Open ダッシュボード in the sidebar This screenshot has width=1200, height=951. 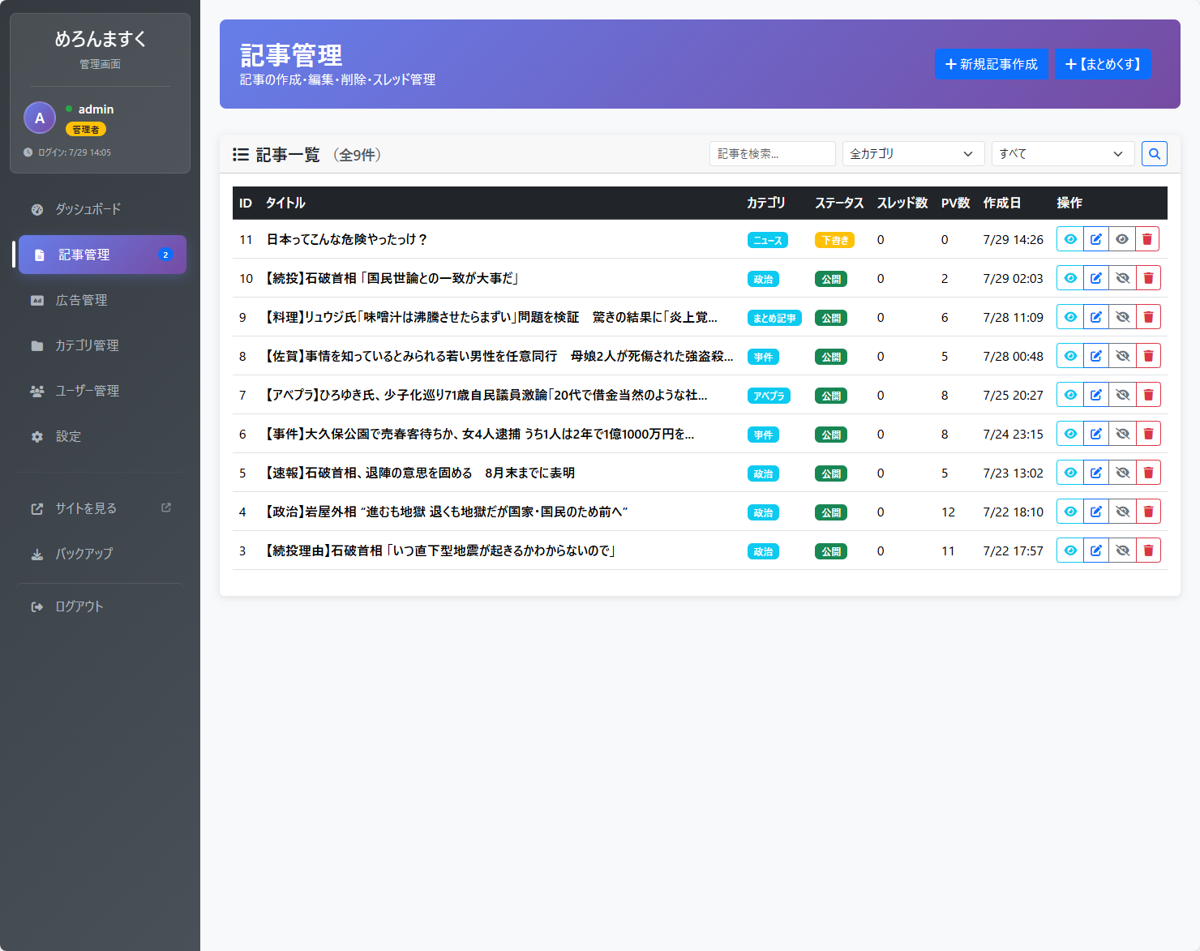point(88,209)
